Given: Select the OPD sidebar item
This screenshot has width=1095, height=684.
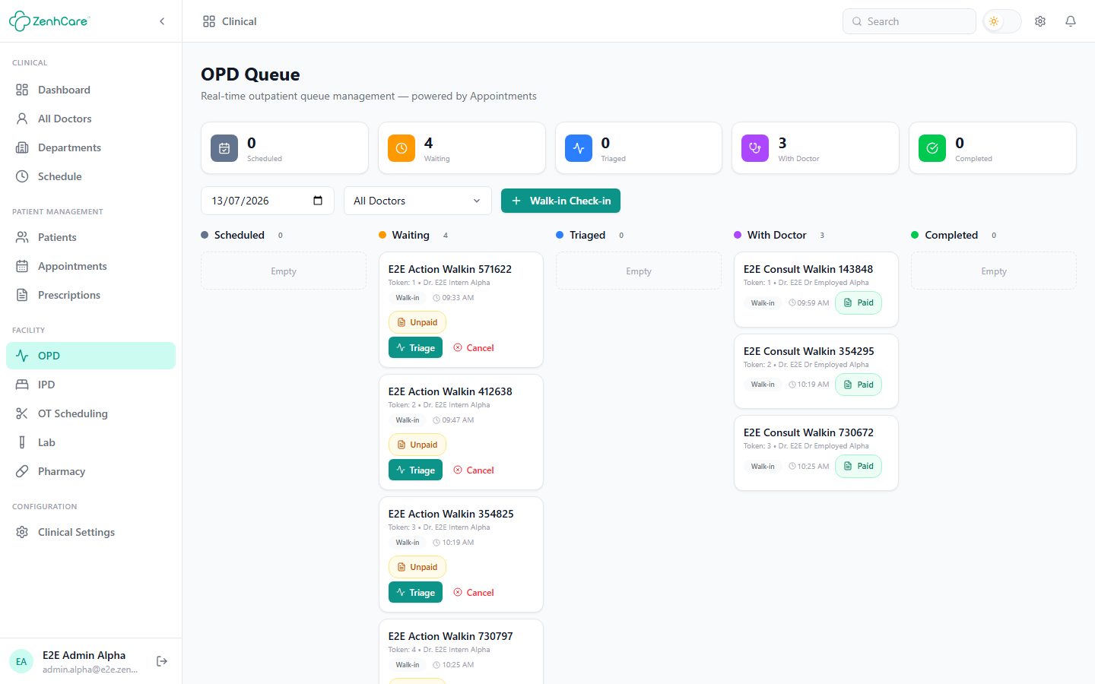Looking at the screenshot, I should (x=91, y=356).
